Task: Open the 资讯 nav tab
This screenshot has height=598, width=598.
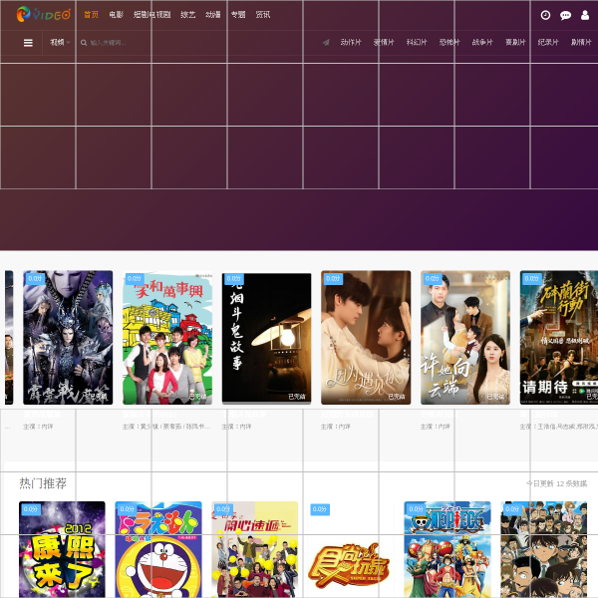Action: tap(263, 15)
